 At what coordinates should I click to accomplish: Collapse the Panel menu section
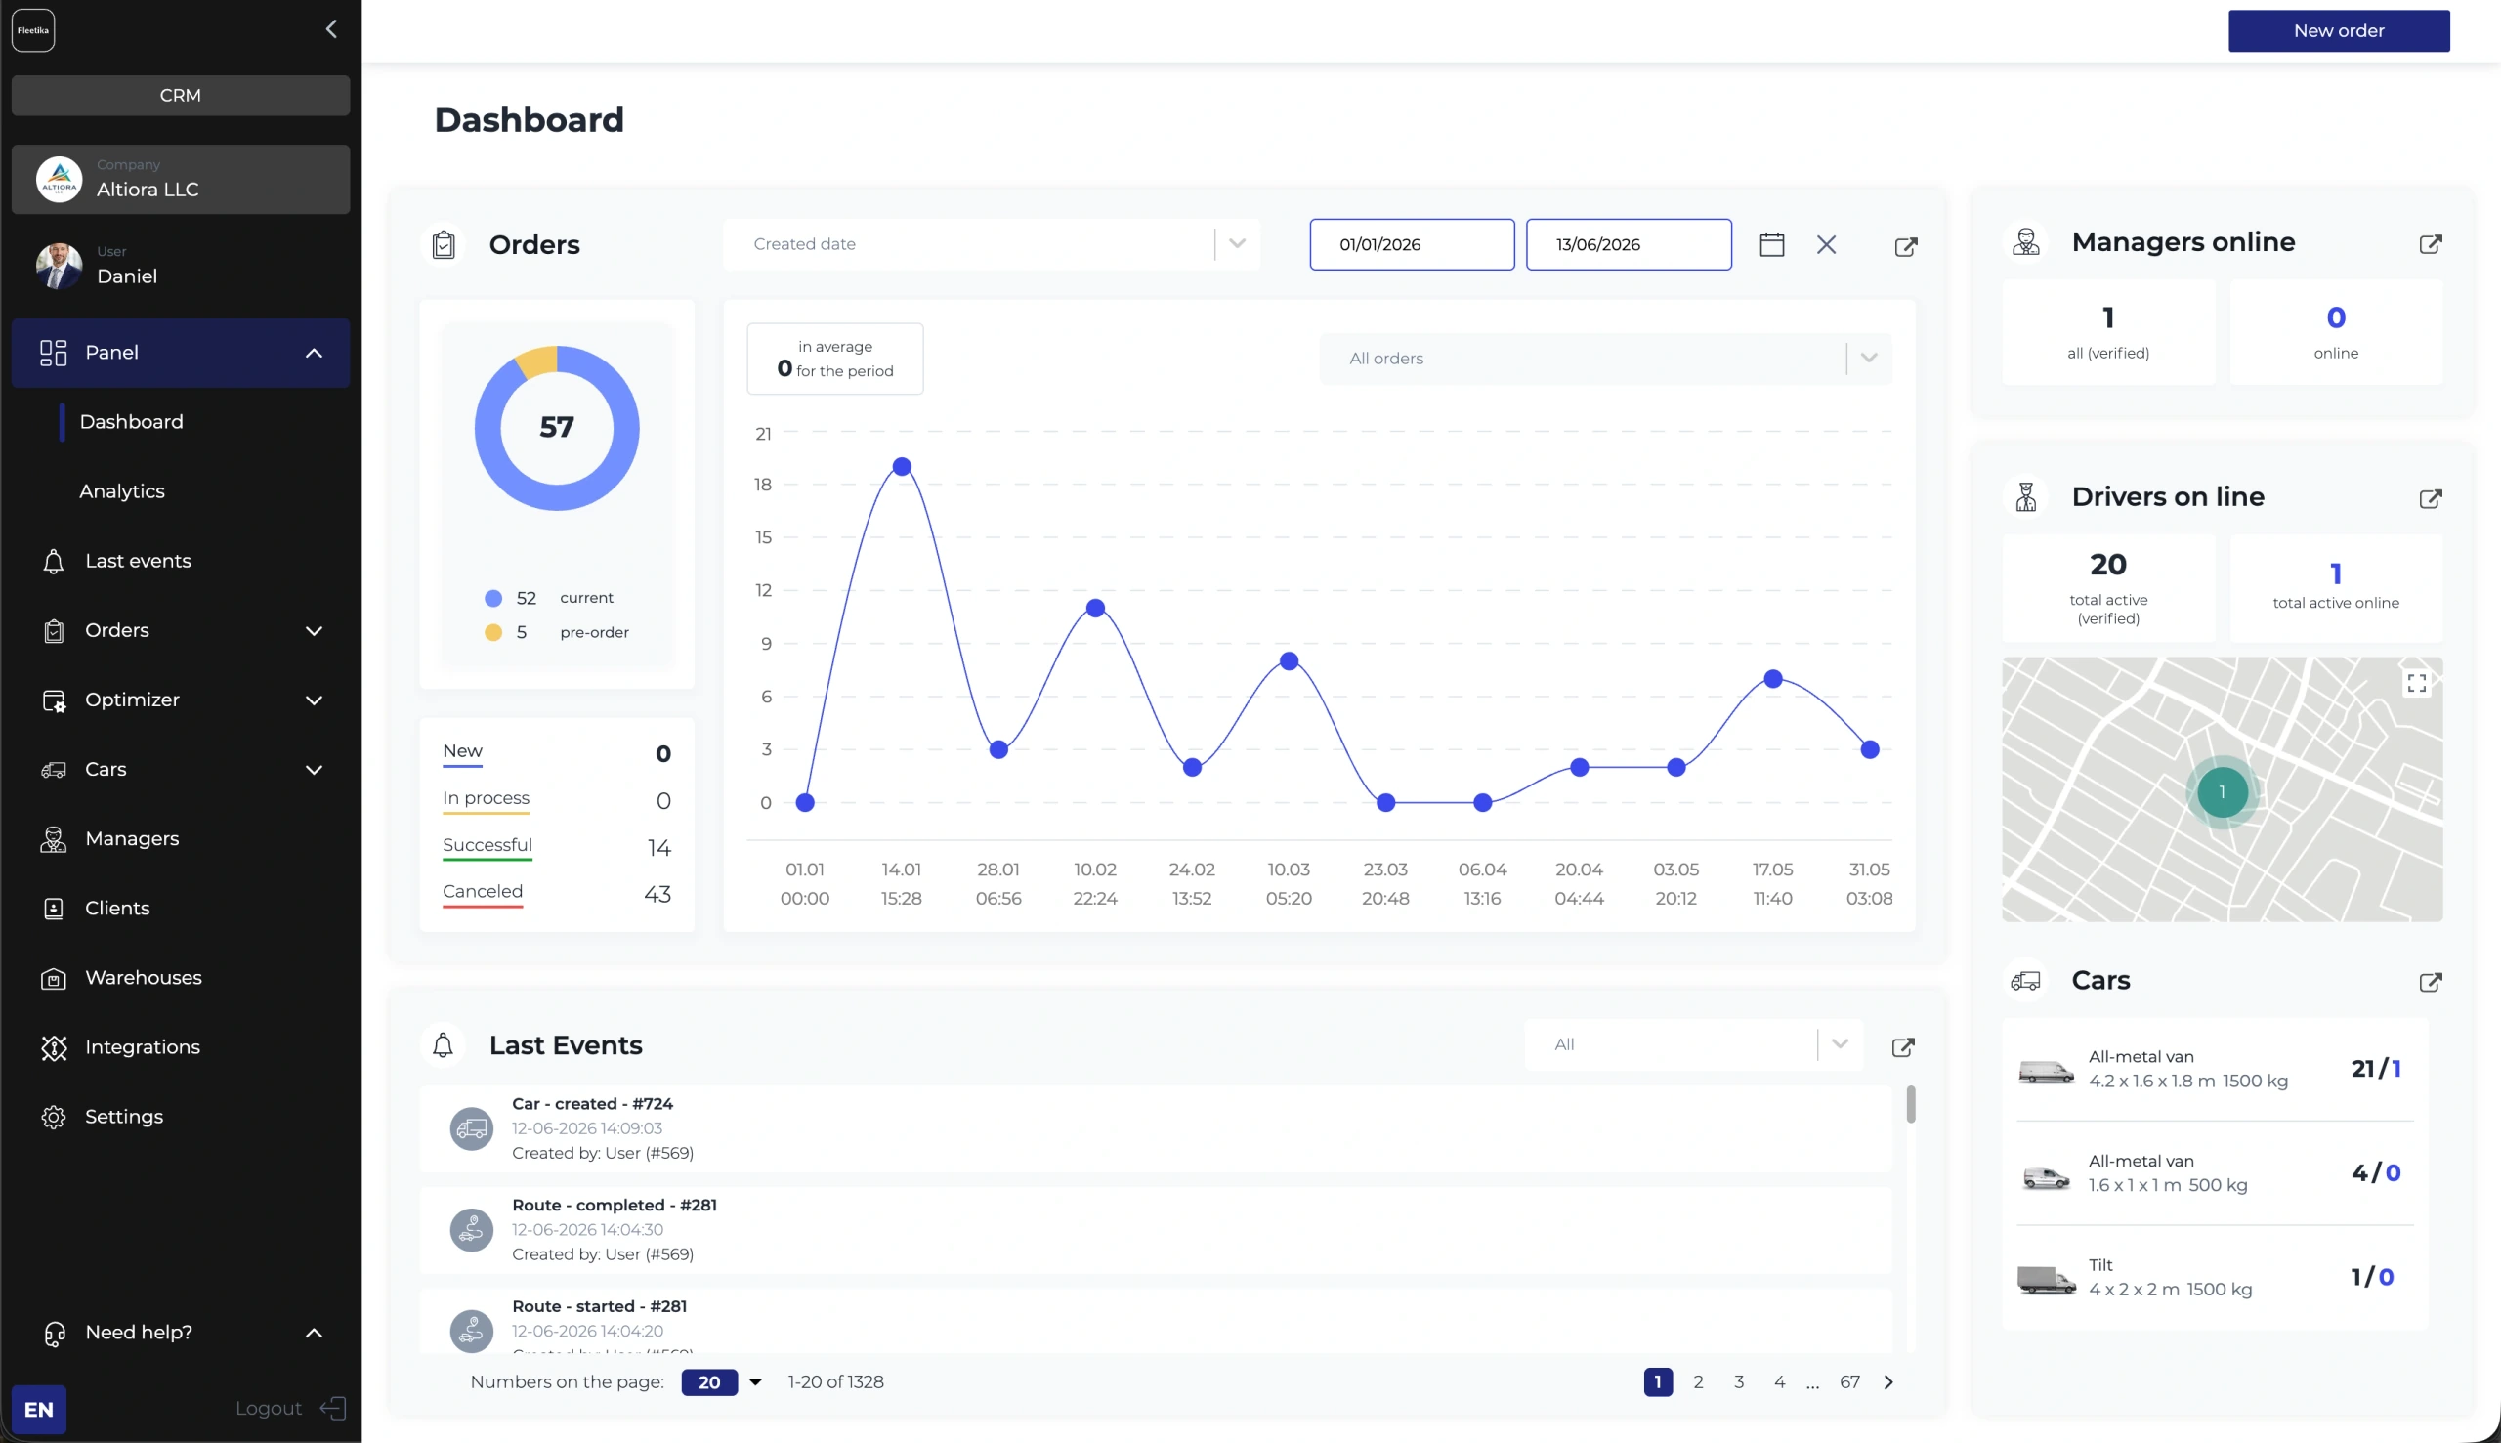[x=314, y=353]
